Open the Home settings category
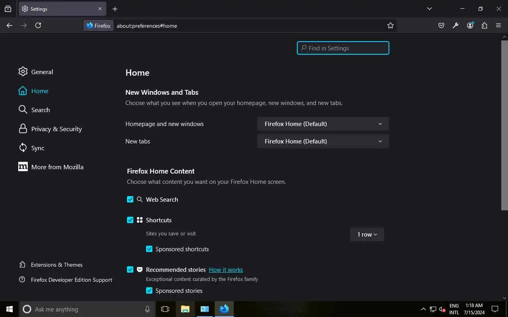The width and height of the screenshot is (508, 317). point(33,91)
